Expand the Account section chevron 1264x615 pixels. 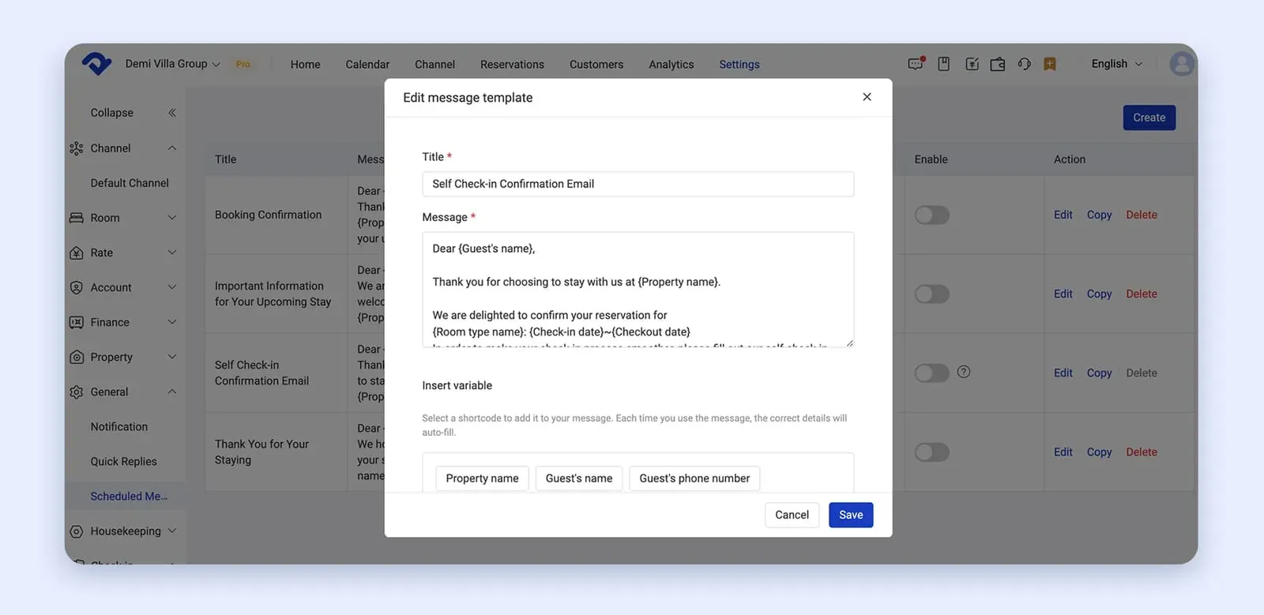pyautogui.click(x=172, y=287)
